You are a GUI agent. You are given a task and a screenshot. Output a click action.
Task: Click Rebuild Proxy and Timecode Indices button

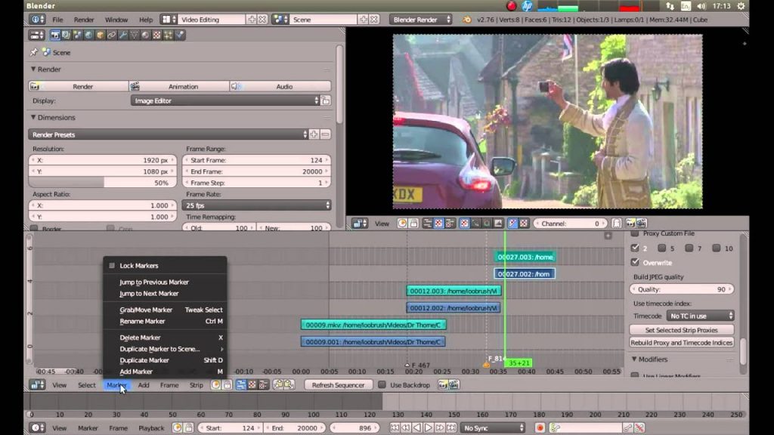682,342
